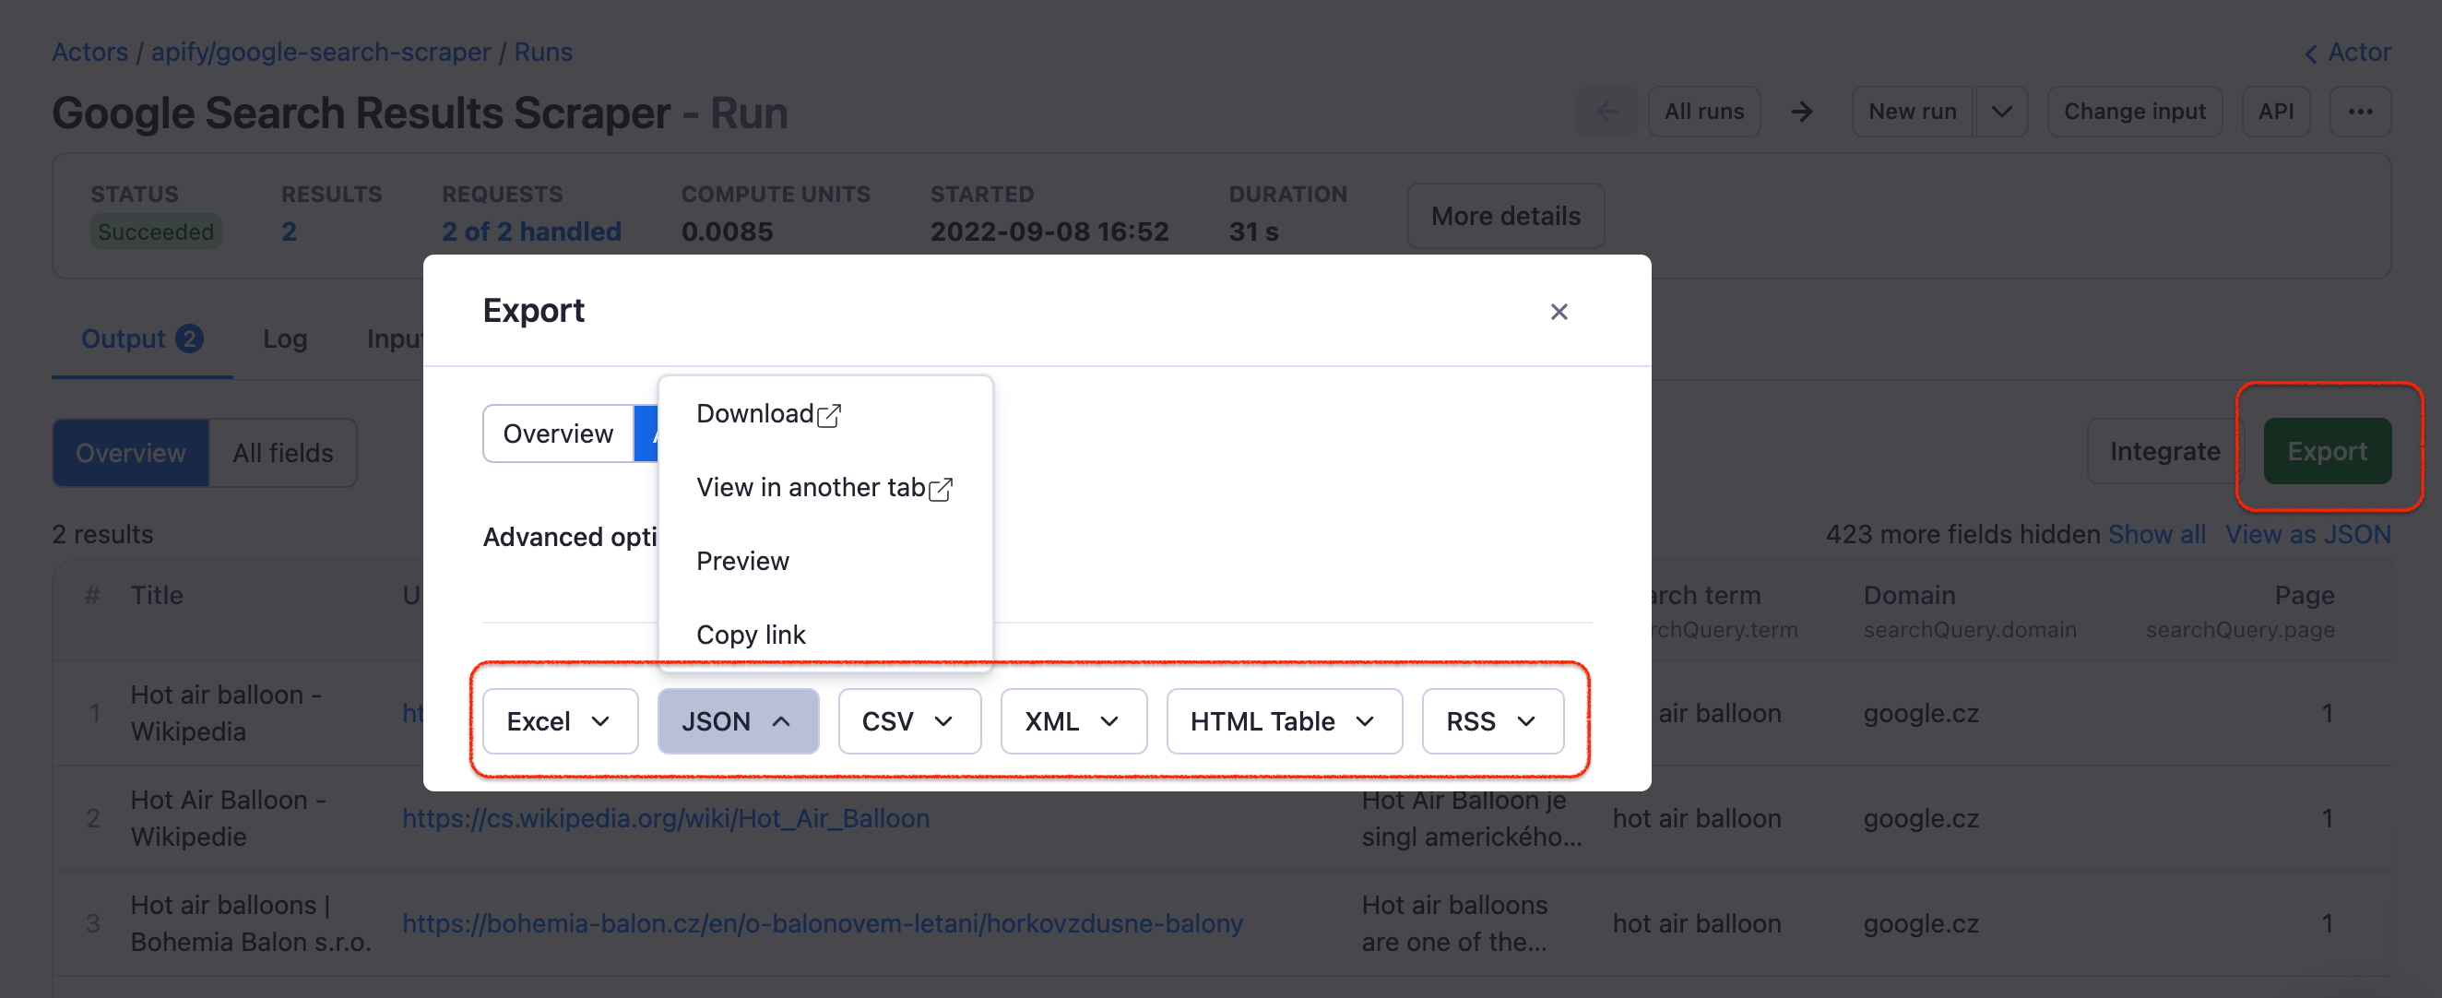Expand the New run dropdown arrow
Viewport: 2442px width, 998px height.
click(2001, 112)
